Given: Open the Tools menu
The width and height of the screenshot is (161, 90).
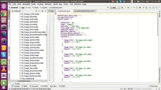Looking at the screenshot, I should tap(66, 4).
